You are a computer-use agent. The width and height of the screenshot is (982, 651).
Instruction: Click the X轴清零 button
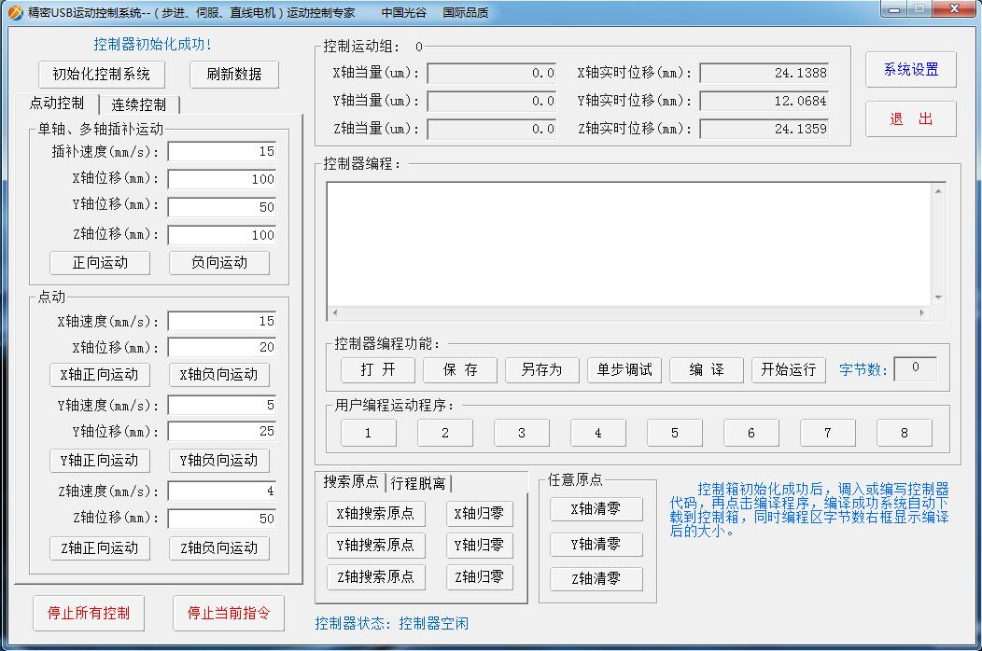click(x=596, y=509)
